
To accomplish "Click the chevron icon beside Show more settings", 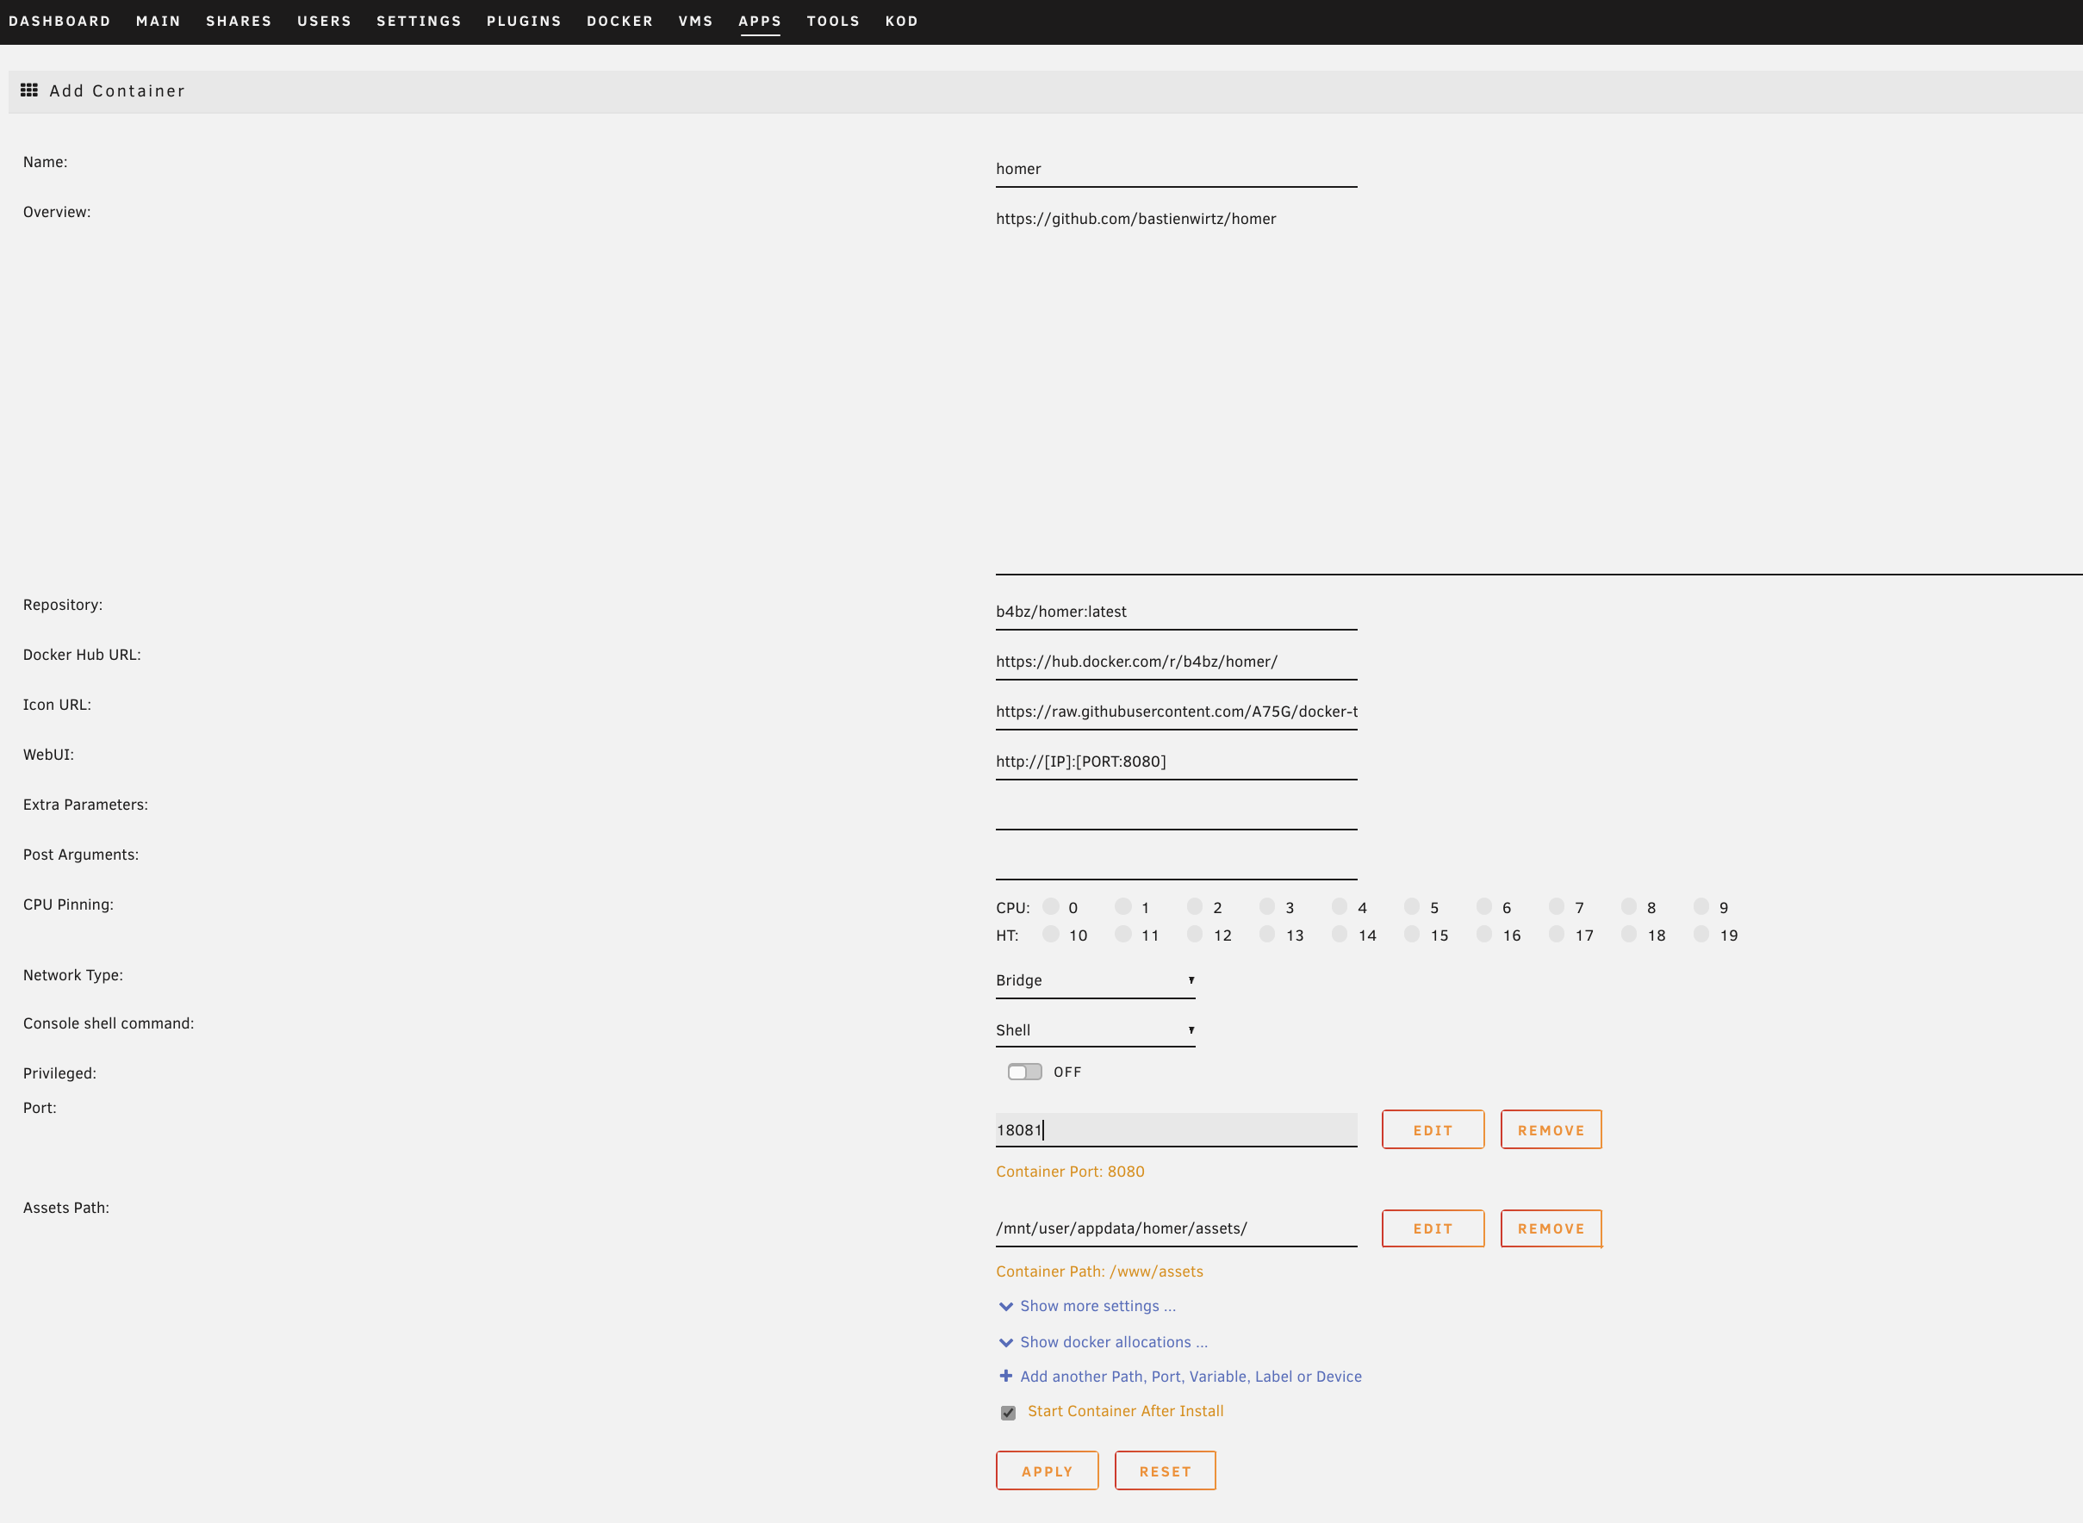I will tap(1005, 1306).
